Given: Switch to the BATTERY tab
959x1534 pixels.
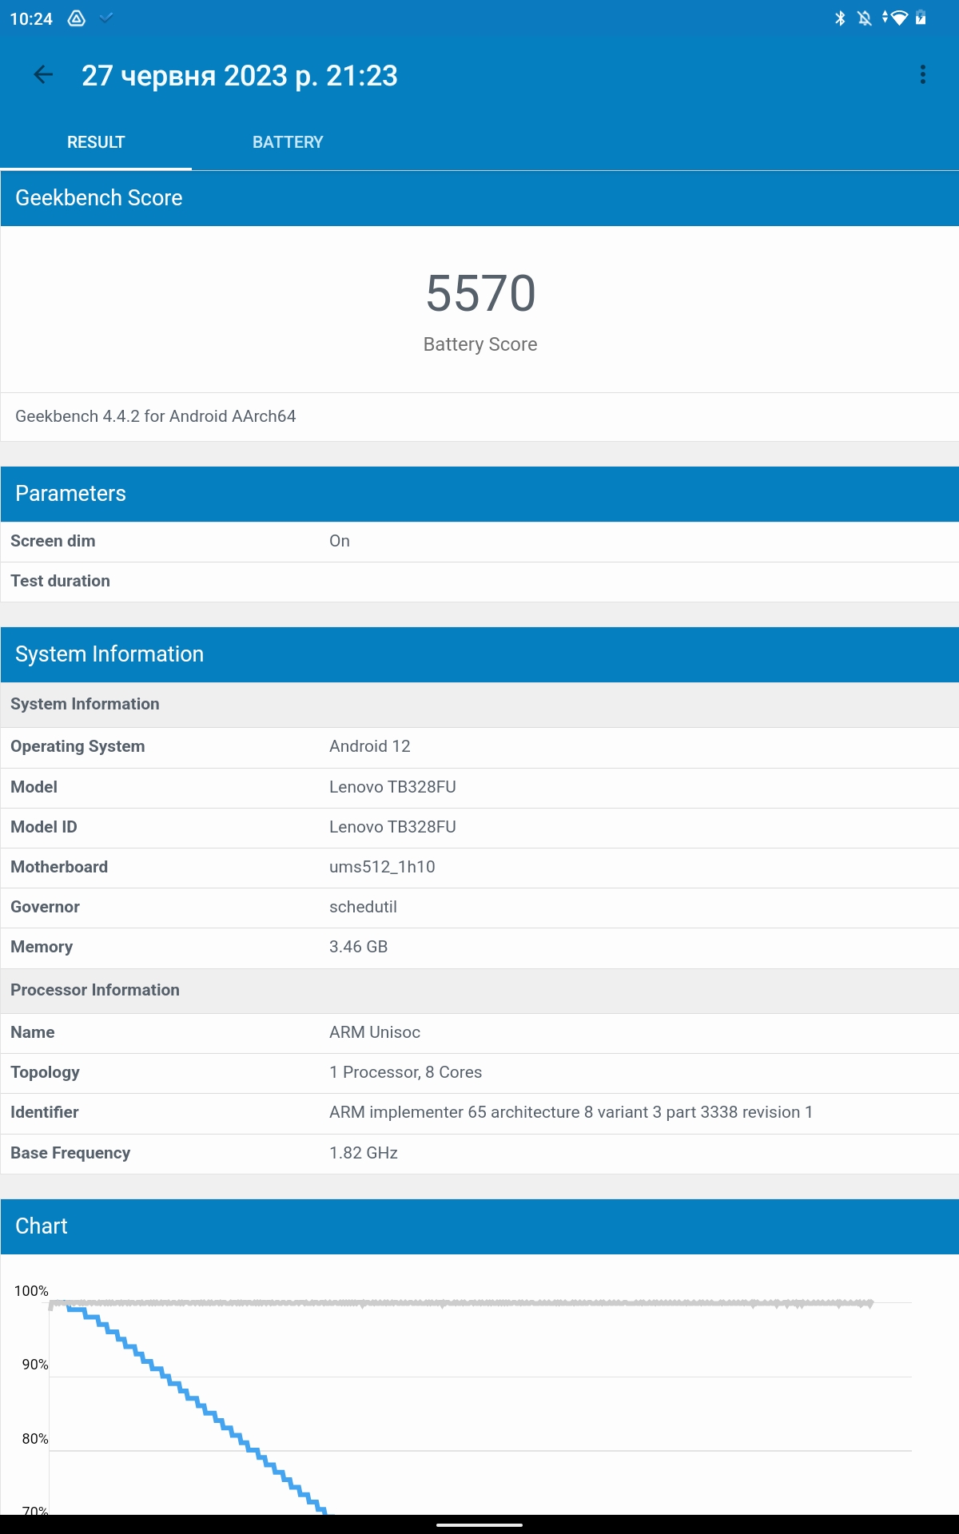Looking at the screenshot, I should (288, 142).
